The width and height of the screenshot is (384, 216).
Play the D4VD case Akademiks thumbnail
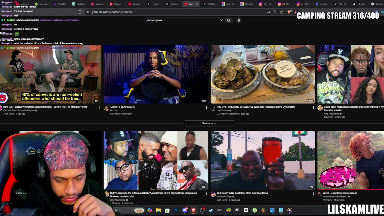pos(351,74)
